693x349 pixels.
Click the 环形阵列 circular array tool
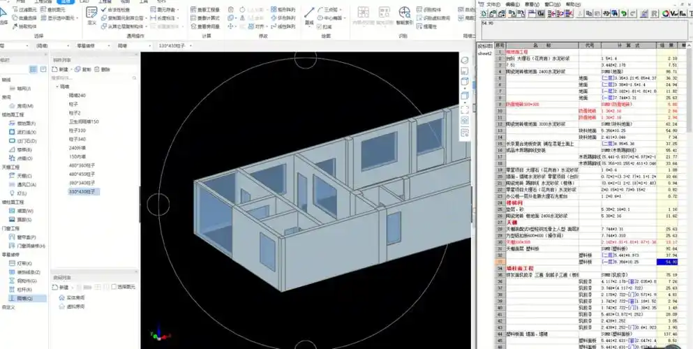pos(283,18)
